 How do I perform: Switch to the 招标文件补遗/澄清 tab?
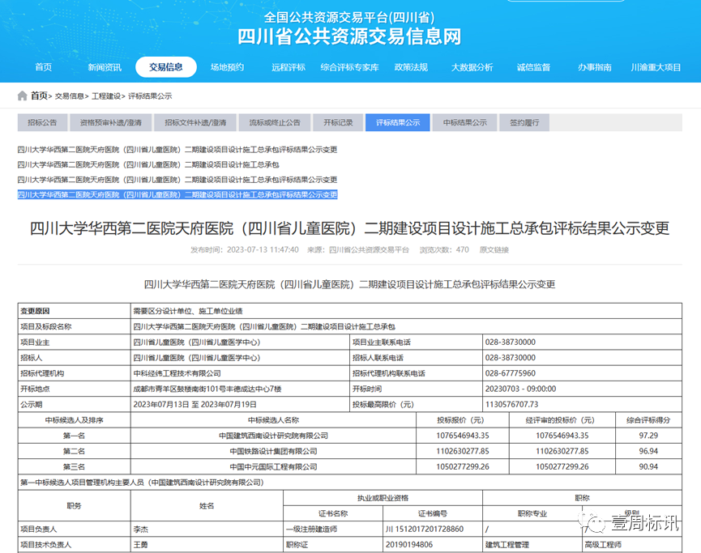pyautogui.click(x=195, y=122)
